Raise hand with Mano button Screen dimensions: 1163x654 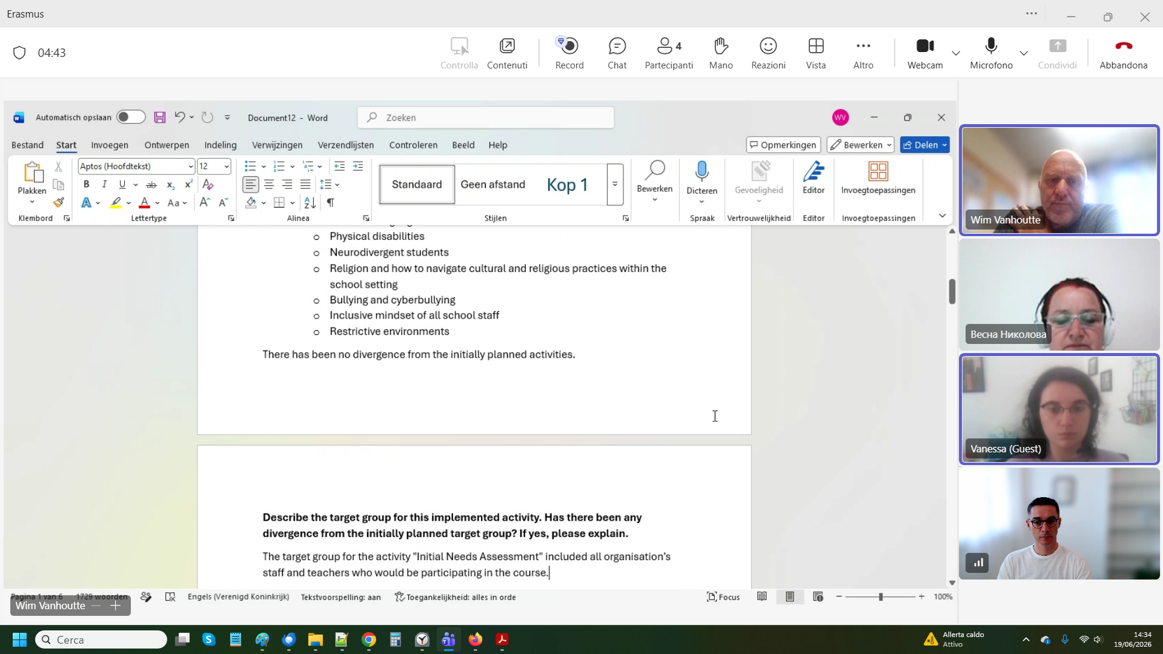(721, 53)
